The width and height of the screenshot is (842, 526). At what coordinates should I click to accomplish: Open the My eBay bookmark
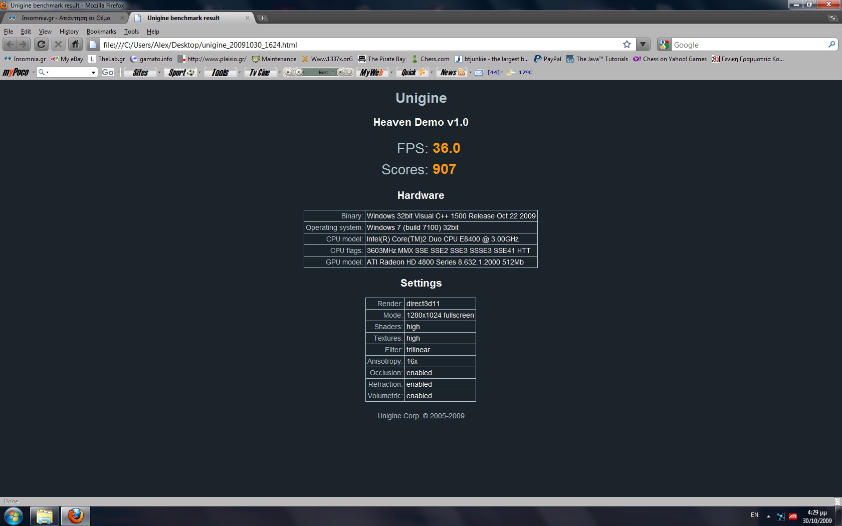tap(67, 59)
